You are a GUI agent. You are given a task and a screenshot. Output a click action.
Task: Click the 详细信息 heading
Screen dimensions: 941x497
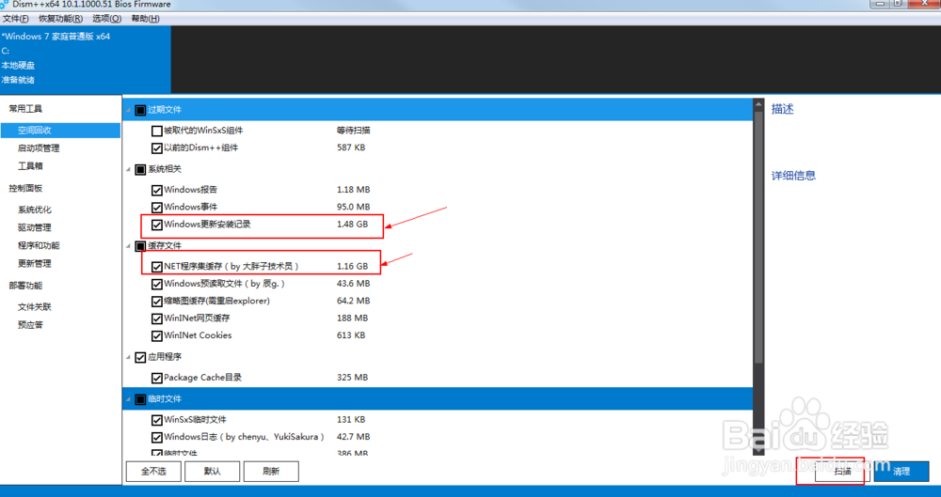[793, 176]
